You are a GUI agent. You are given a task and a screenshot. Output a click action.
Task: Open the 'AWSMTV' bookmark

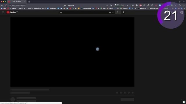tap(142, 8)
